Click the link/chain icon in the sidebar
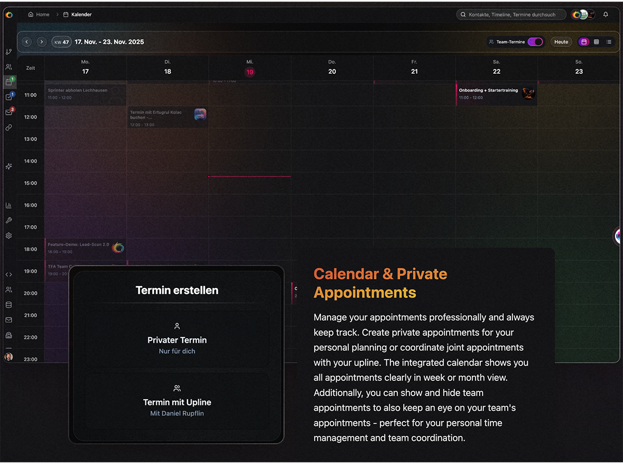 8,127
